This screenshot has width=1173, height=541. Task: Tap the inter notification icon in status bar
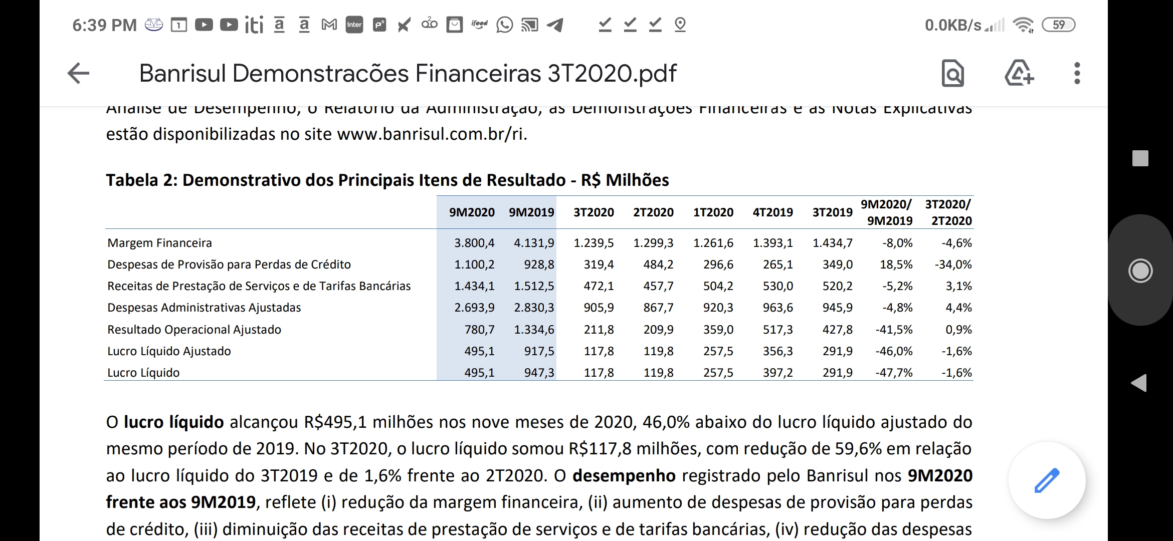coord(354,25)
